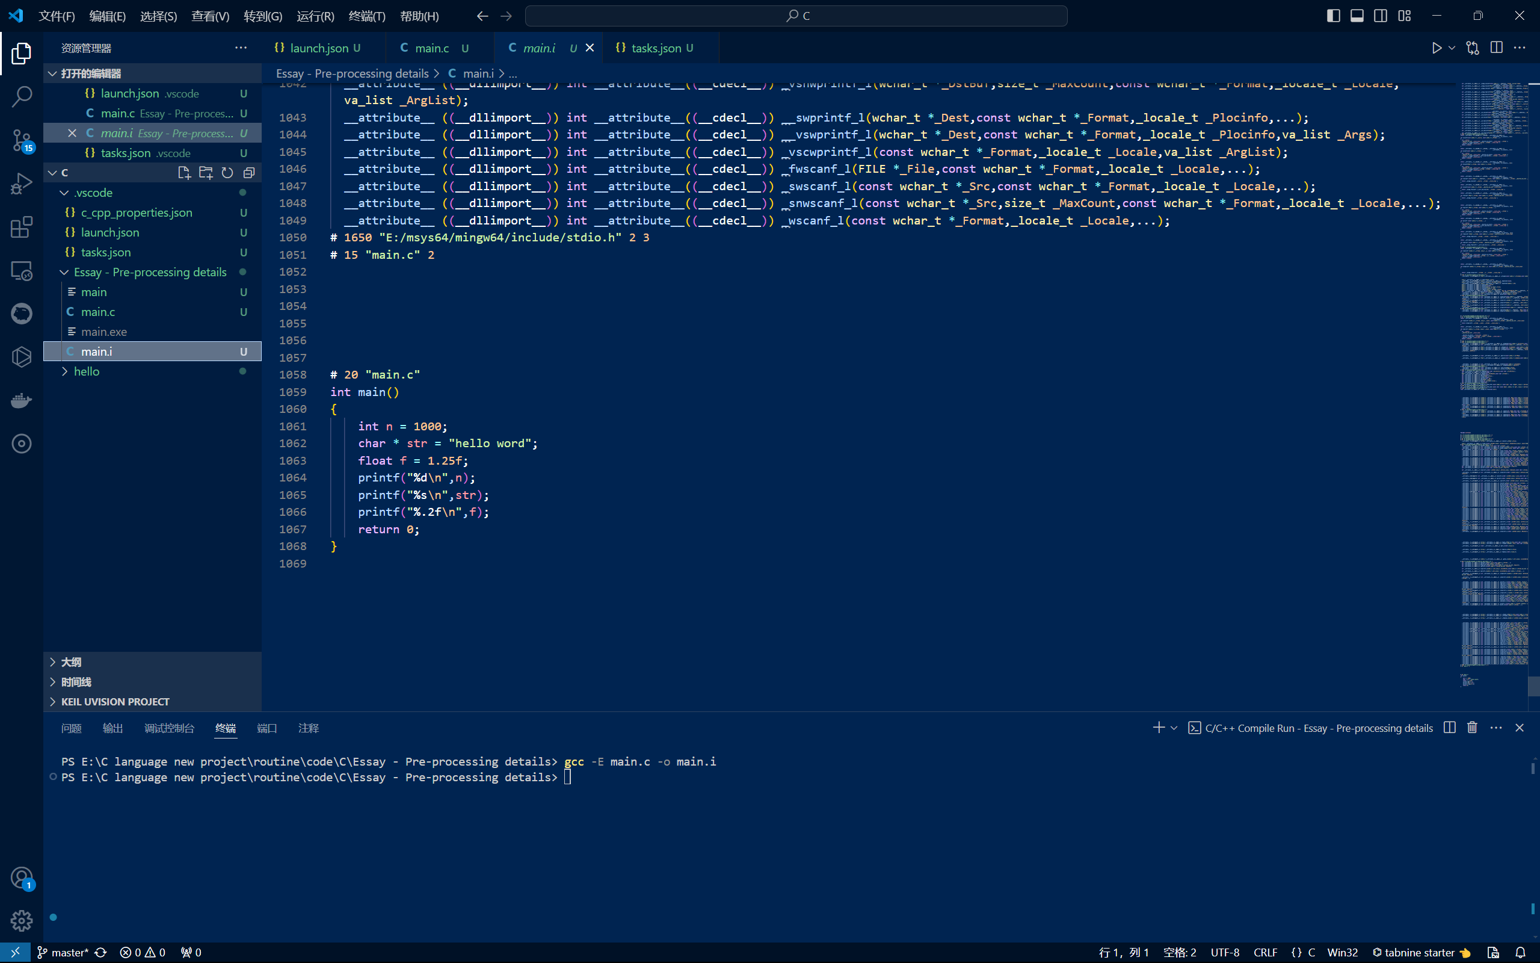Viewport: 1540px width, 963px height.
Task: Open errors and warnings count in status bar
Action: pyautogui.click(x=143, y=953)
